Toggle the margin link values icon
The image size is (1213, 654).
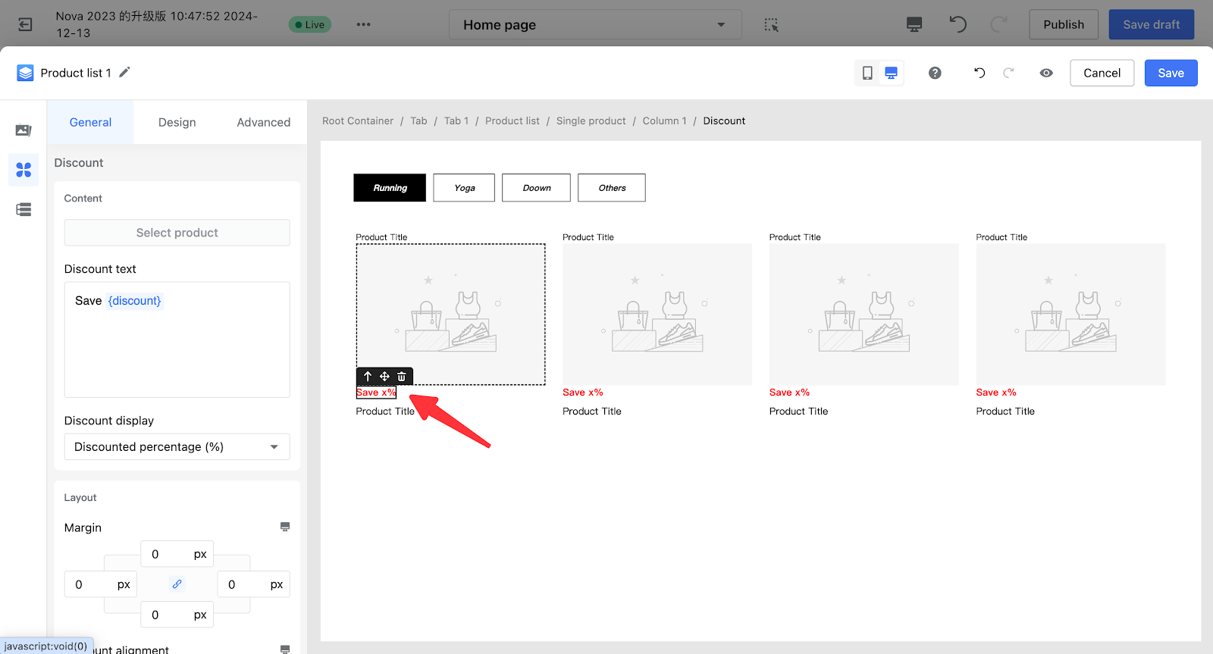click(177, 584)
